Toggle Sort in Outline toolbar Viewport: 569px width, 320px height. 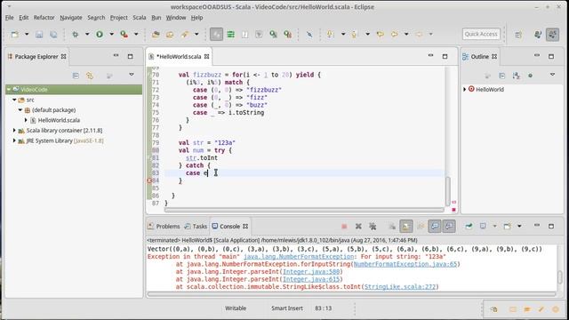516,76
